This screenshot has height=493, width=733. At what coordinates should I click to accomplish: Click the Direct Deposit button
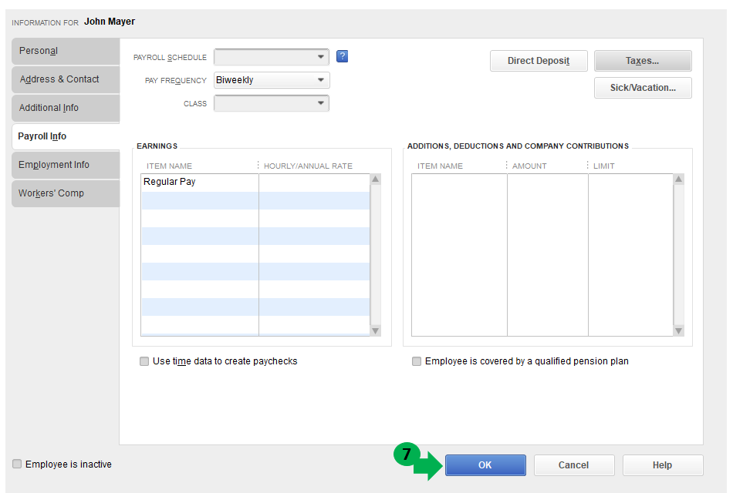click(539, 61)
